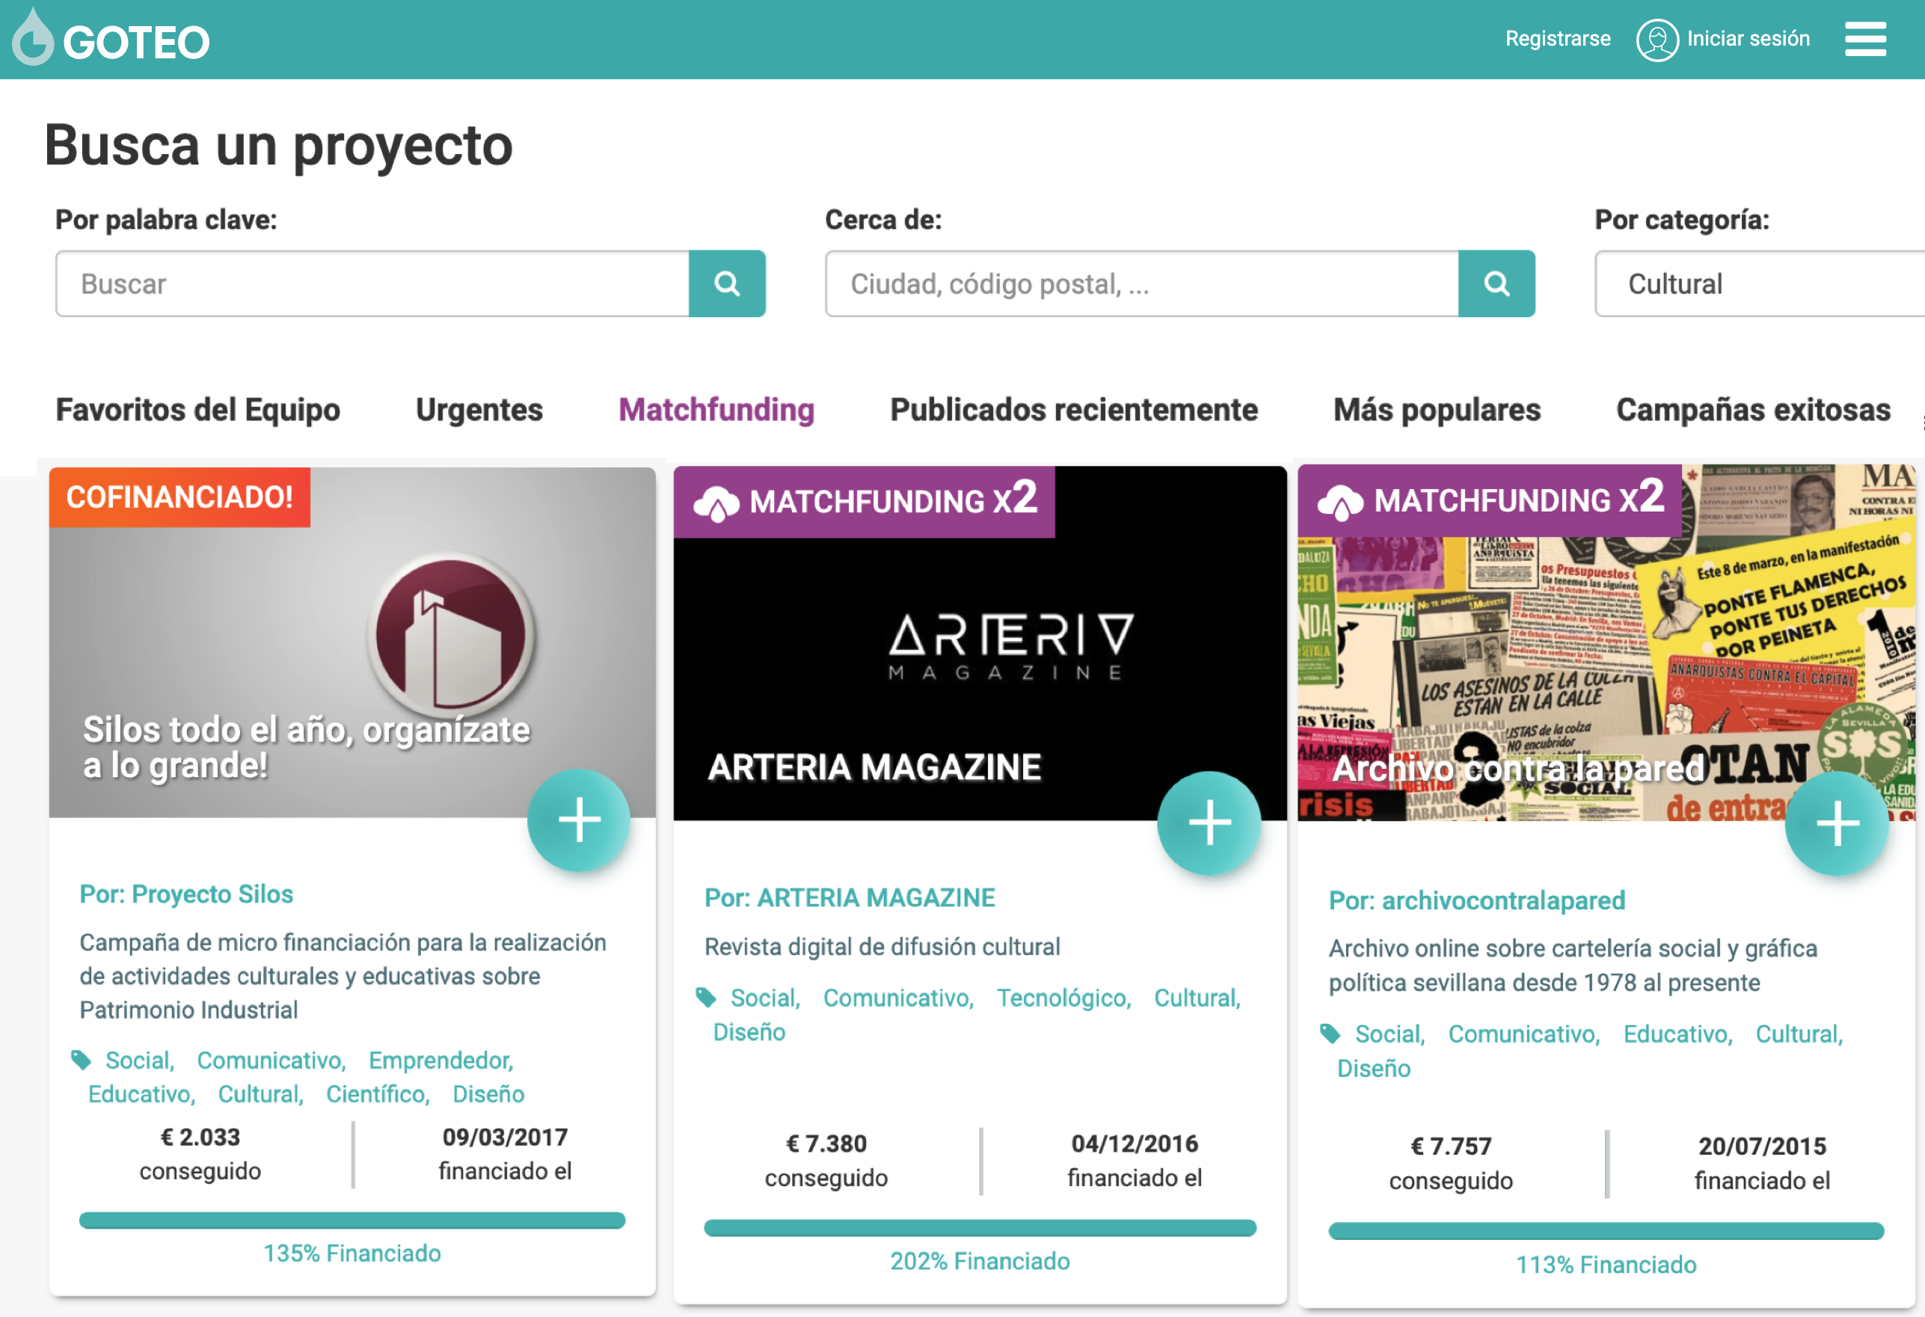Select the Más populares tab
Screen dimensions: 1925x1317
pos(1437,410)
